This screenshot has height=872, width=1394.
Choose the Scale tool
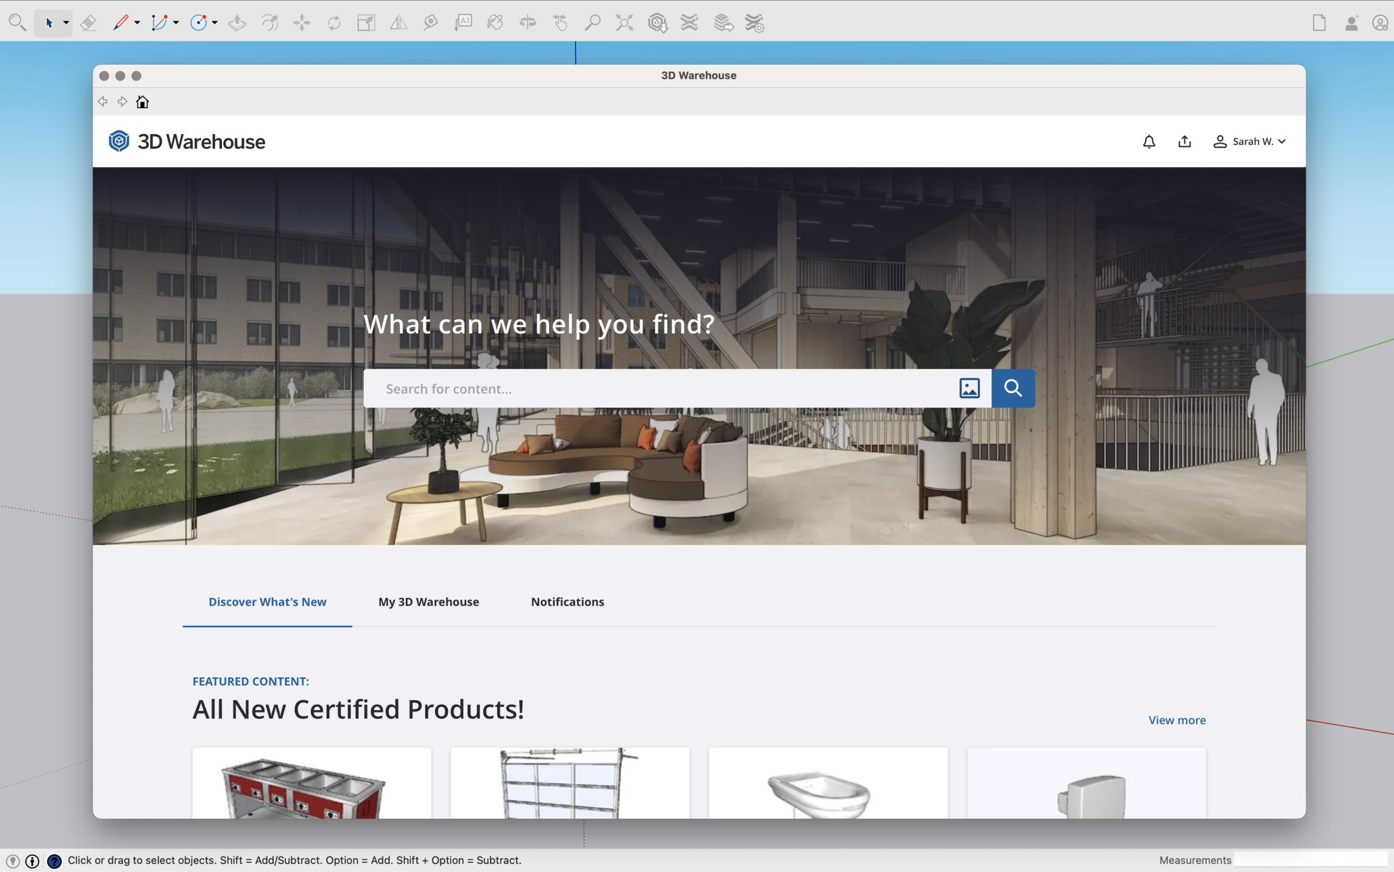(x=366, y=23)
